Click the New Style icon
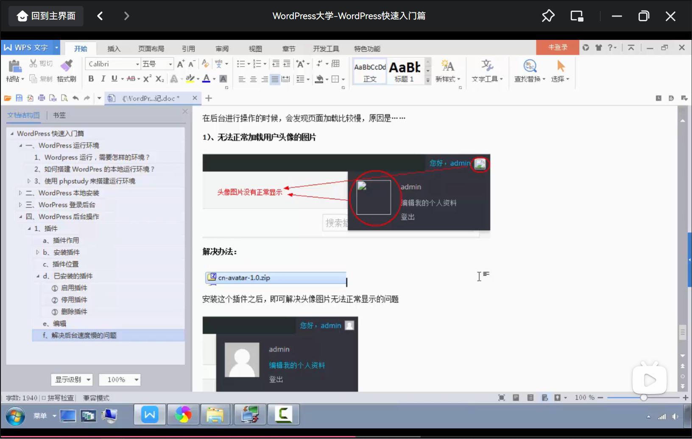Screen dimensions: 692x439 click(x=448, y=66)
